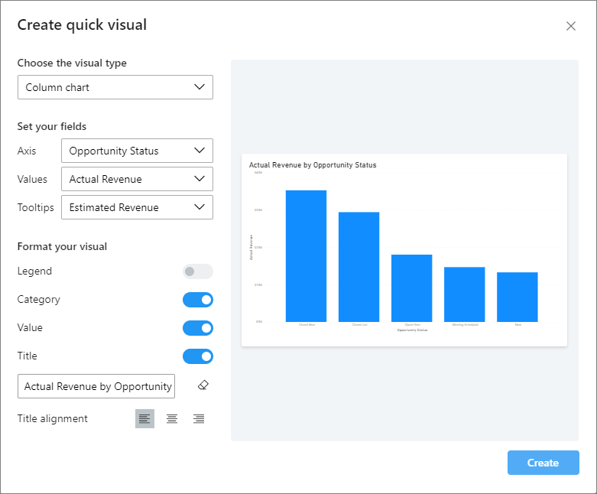Switch off the Value toggle
Screen dimensions: 597x494
[x=198, y=328]
